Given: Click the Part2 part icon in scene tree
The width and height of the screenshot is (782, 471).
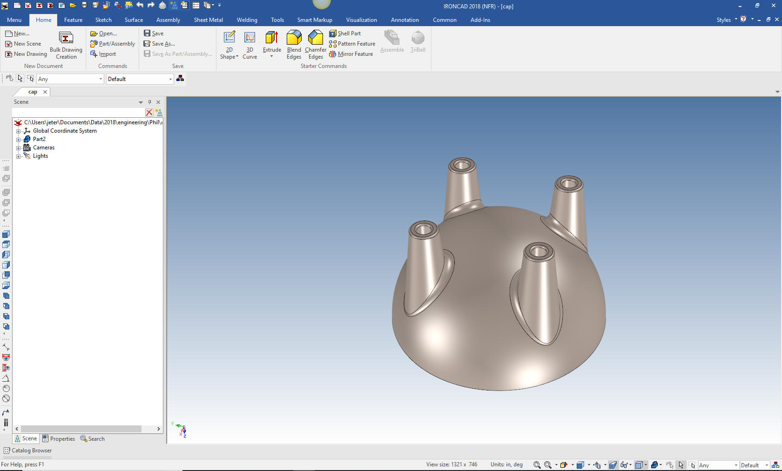Looking at the screenshot, I should 27,139.
